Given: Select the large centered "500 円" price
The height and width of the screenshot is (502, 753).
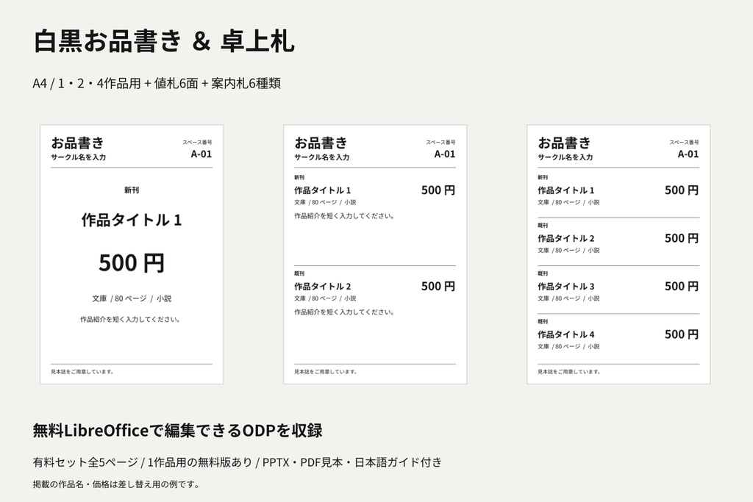Looking at the screenshot, I should pyautogui.click(x=132, y=263).
